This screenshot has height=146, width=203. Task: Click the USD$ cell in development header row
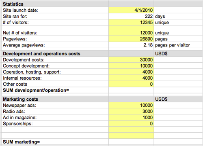[x=178, y=54]
